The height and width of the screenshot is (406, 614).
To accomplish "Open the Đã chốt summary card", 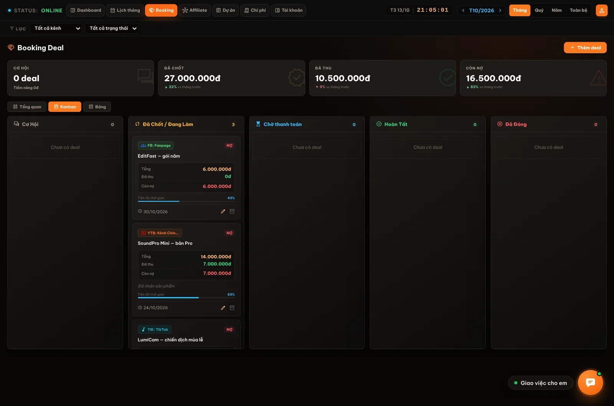I will [x=231, y=78].
